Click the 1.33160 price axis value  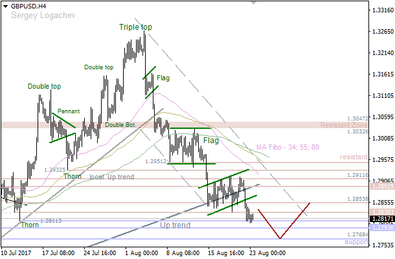pos(382,10)
